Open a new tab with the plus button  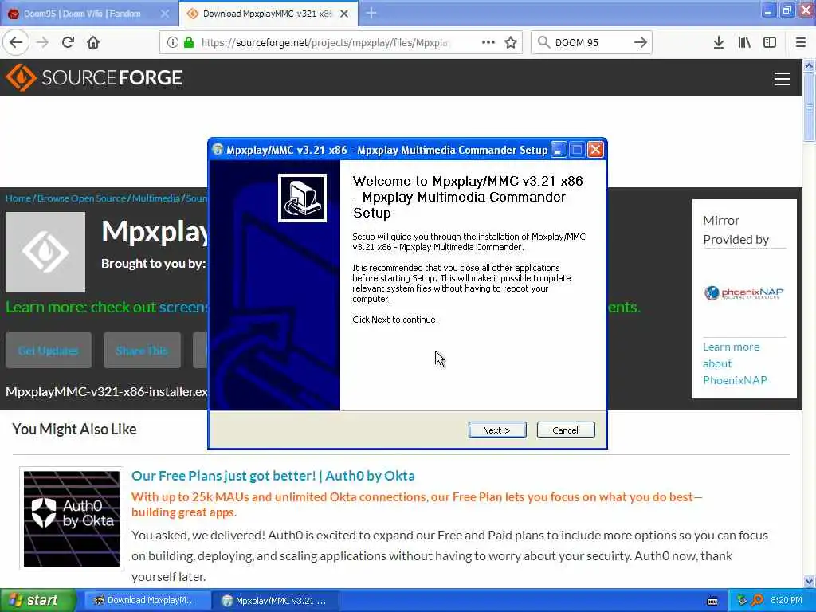tap(371, 13)
